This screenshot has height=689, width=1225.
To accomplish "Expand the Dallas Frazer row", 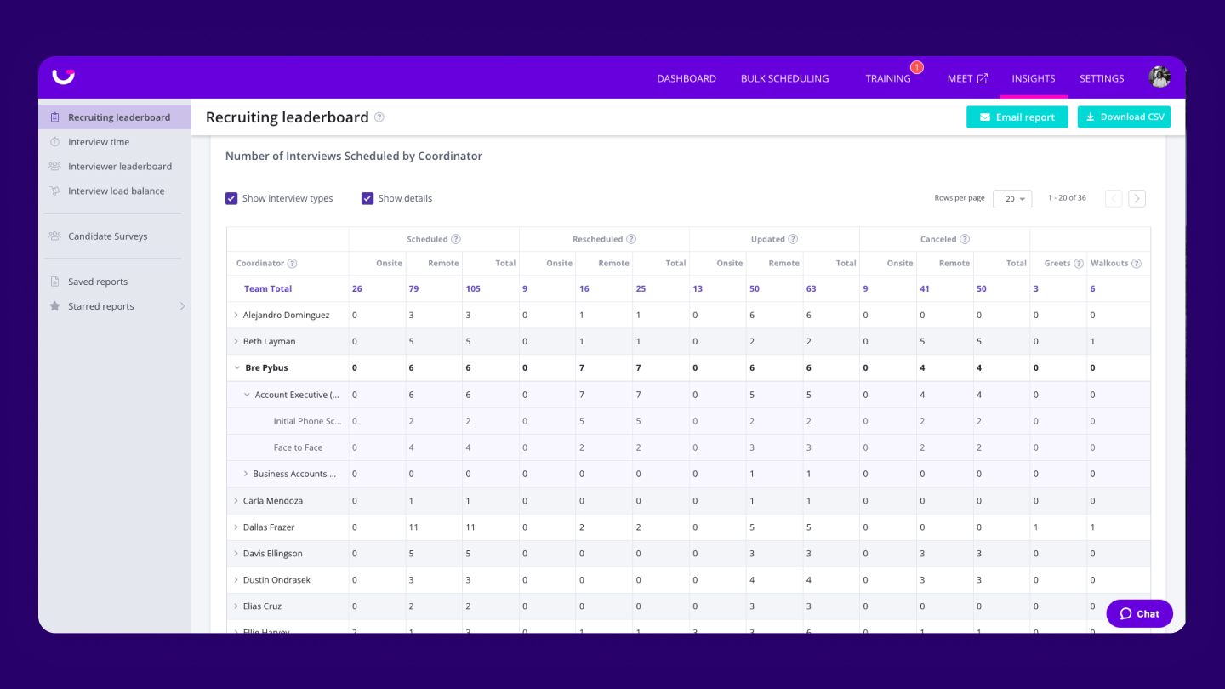I will point(236,527).
